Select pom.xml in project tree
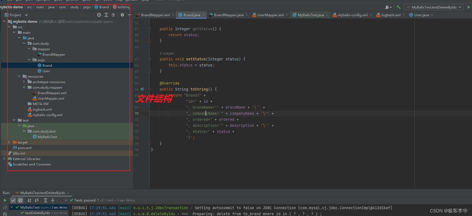This screenshot has width=472, height=216. coord(25,148)
